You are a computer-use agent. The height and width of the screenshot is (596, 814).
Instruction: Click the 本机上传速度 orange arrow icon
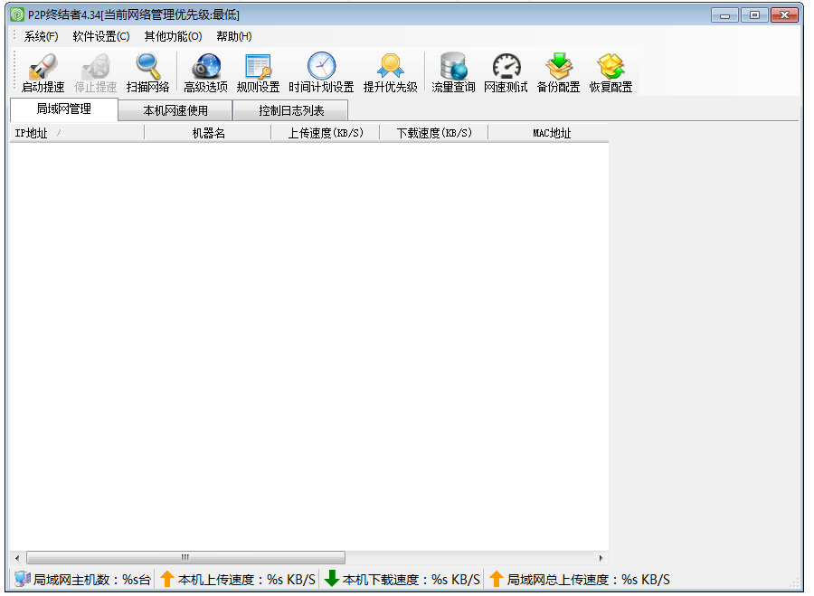166,578
